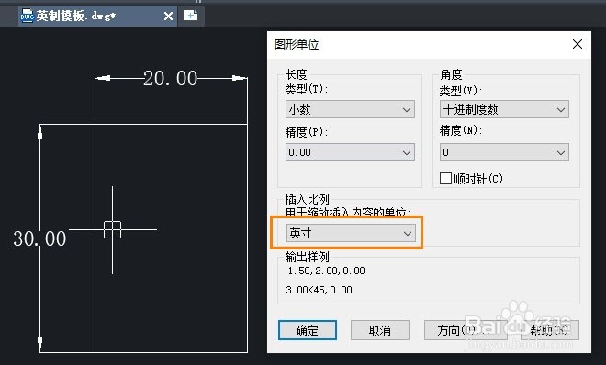Confirm with the 确定 button
This screenshot has width=606, height=365.
pos(308,330)
